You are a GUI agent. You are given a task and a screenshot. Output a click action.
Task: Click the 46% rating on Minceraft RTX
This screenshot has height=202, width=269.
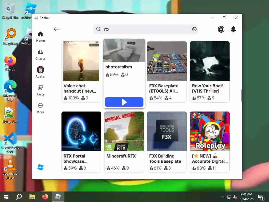113,168
